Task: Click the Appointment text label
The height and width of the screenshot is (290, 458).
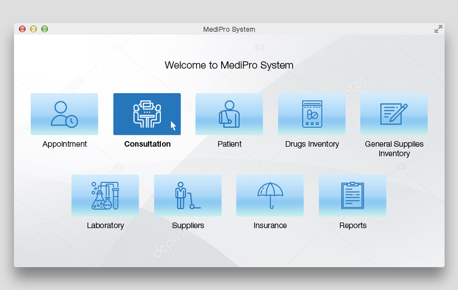Action: tap(65, 144)
